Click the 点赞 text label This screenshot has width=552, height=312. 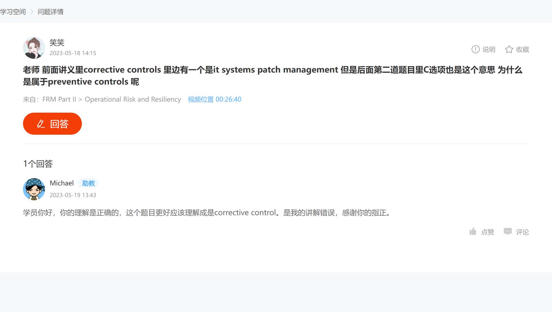487,232
